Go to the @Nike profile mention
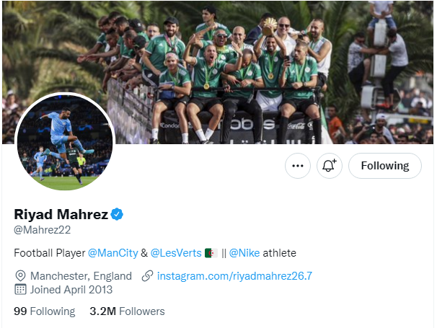437x328 pixels. click(x=244, y=253)
